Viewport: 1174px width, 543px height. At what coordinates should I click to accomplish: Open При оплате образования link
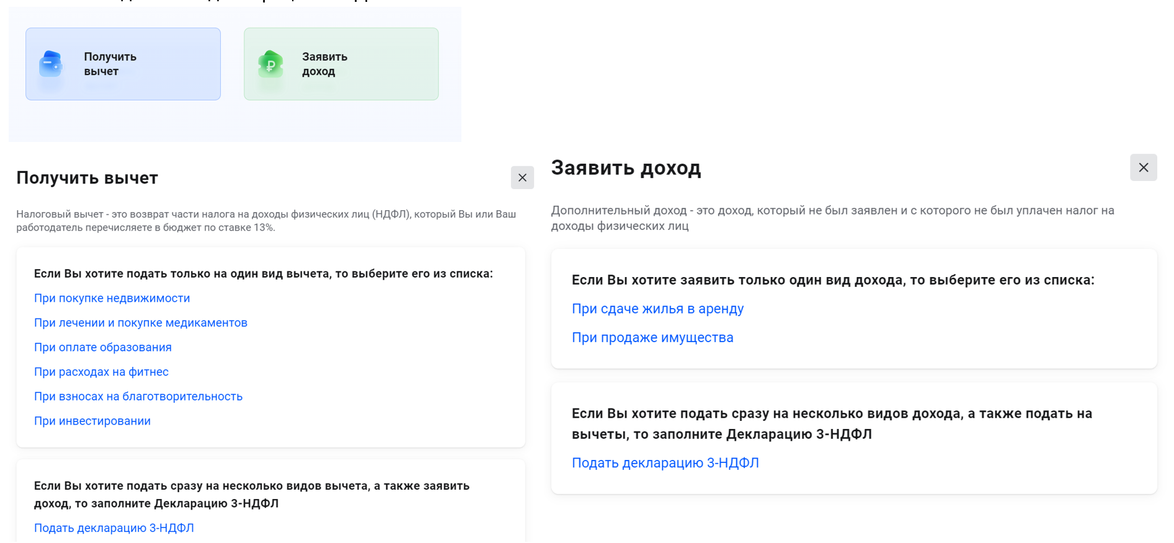coord(102,347)
